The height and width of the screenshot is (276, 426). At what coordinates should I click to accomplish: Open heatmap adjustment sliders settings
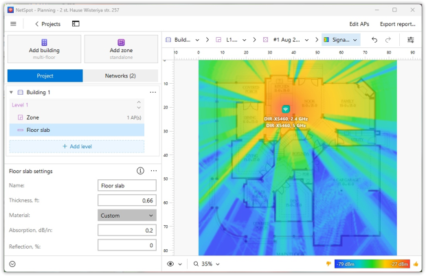tap(410, 40)
